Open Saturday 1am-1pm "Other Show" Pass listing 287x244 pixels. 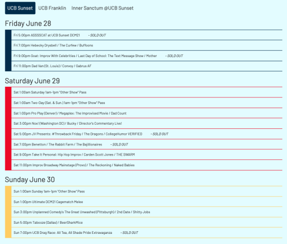(147, 92)
